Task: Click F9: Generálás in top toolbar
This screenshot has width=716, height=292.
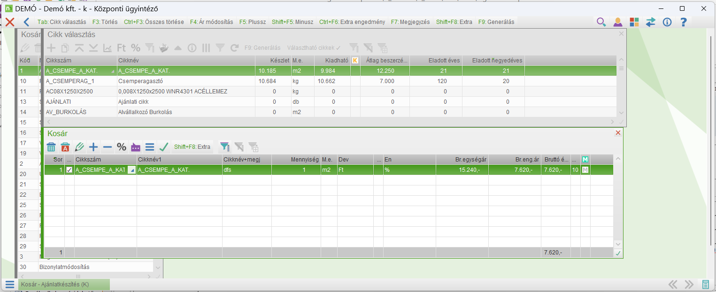Action: (496, 22)
